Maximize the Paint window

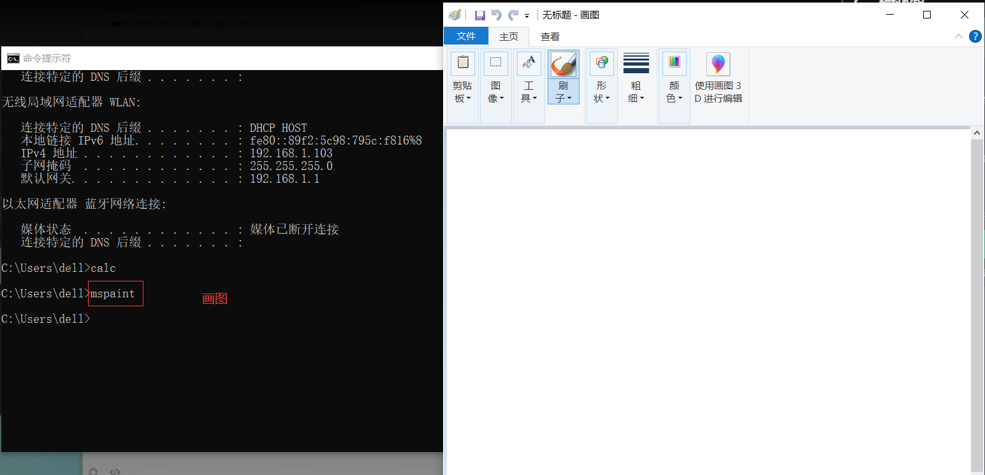pyautogui.click(x=927, y=15)
